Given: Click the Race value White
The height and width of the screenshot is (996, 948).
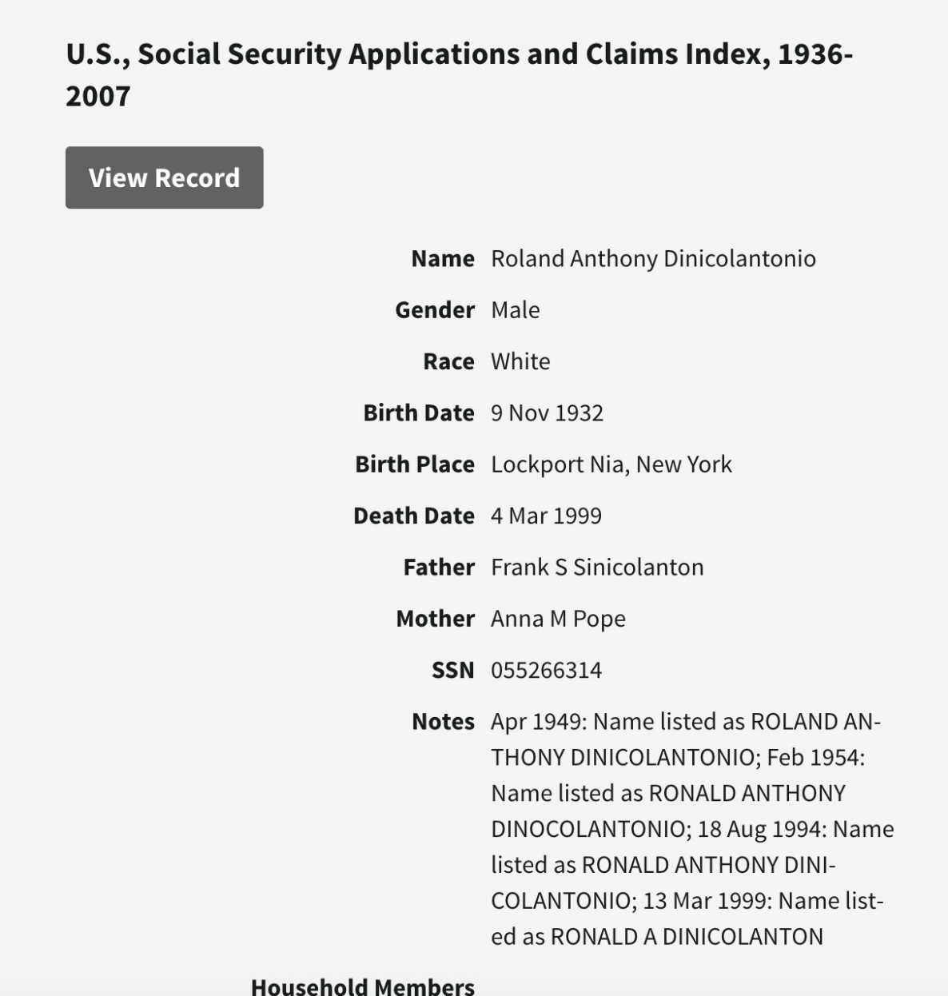Looking at the screenshot, I should coord(520,361).
